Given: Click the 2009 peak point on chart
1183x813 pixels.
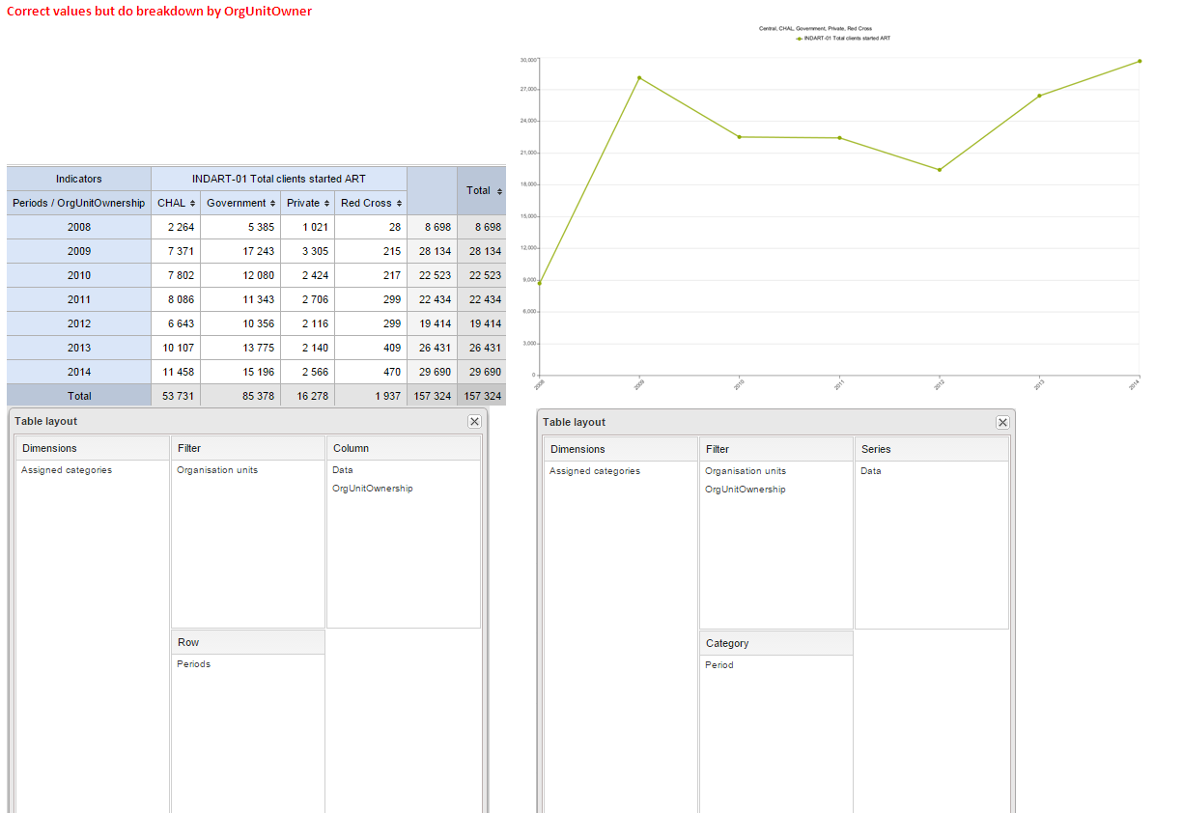Looking at the screenshot, I should pyautogui.click(x=639, y=78).
